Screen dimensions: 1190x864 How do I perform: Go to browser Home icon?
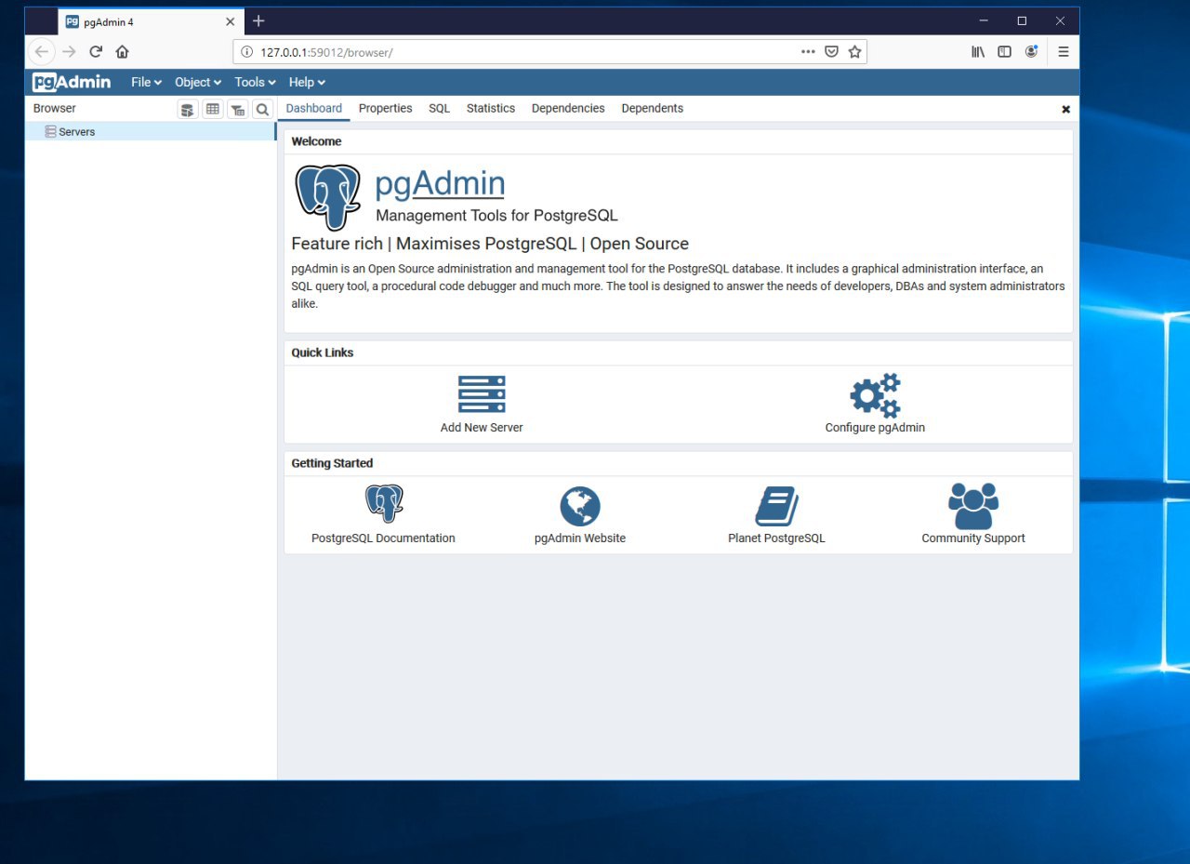click(x=122, y=52)
